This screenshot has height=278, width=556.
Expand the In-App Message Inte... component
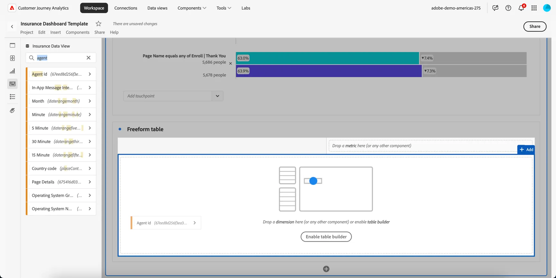click(x=90, y=88)
